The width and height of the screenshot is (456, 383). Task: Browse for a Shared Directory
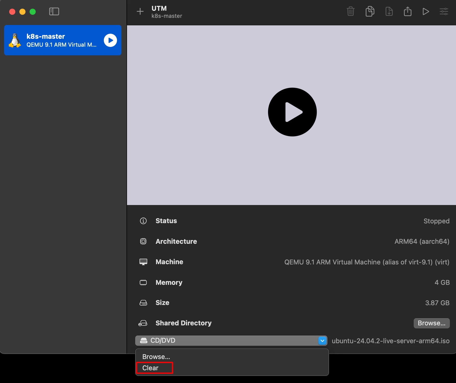432,323
